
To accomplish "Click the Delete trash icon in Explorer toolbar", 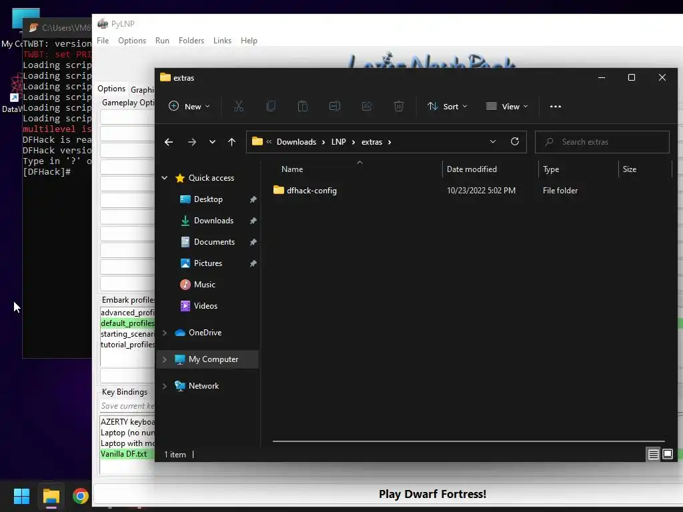I will [x=399, y=106].
